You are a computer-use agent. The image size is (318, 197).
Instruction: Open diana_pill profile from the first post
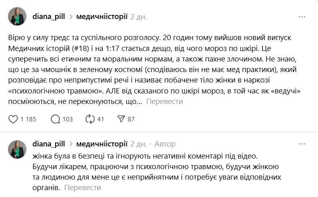tap(49, 17)
